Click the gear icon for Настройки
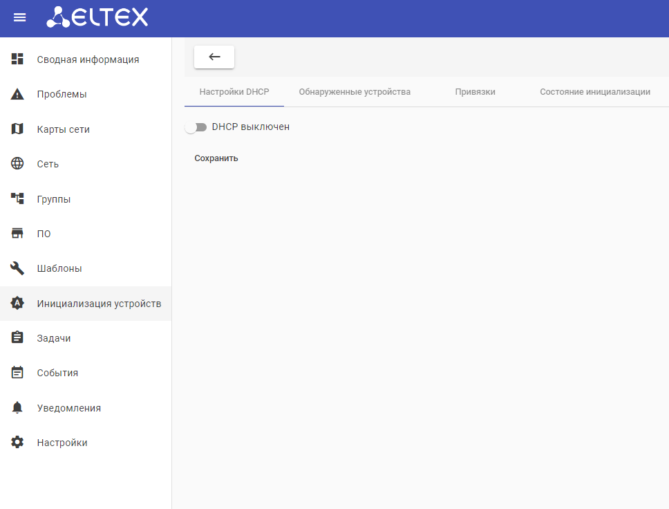The height and width of the screenshot is (509, 669). coord(17,443)
